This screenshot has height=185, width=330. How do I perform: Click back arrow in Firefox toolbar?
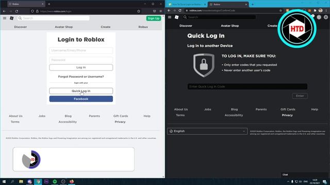pos(5,11)
